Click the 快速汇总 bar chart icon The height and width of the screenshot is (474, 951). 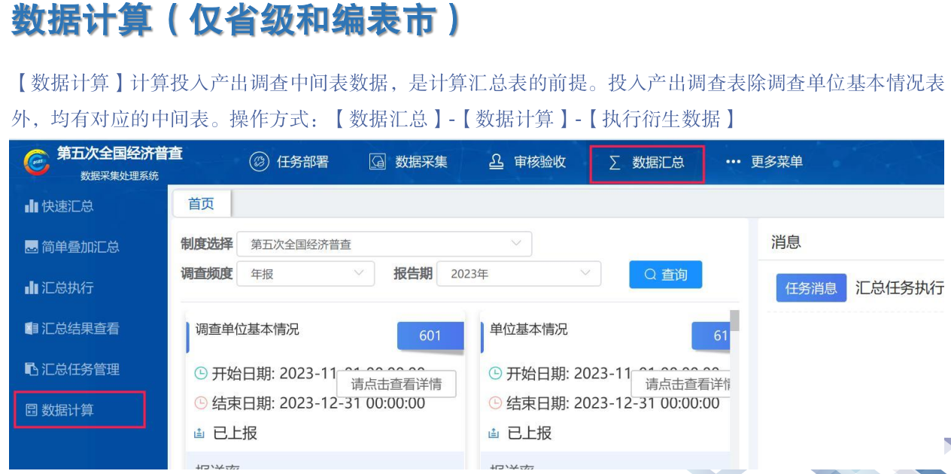click(31, 206)
